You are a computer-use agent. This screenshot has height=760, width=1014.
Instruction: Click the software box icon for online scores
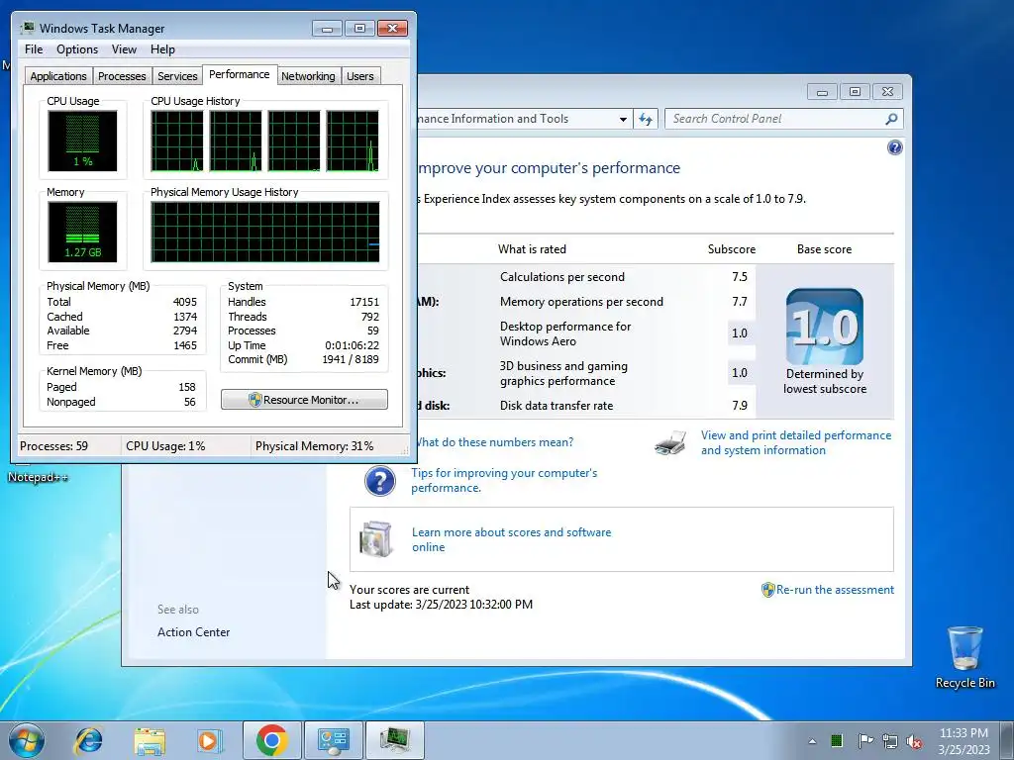[376, 539]
